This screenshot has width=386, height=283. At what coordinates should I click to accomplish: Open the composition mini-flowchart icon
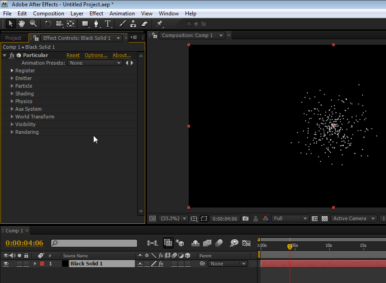click(152, 243)
